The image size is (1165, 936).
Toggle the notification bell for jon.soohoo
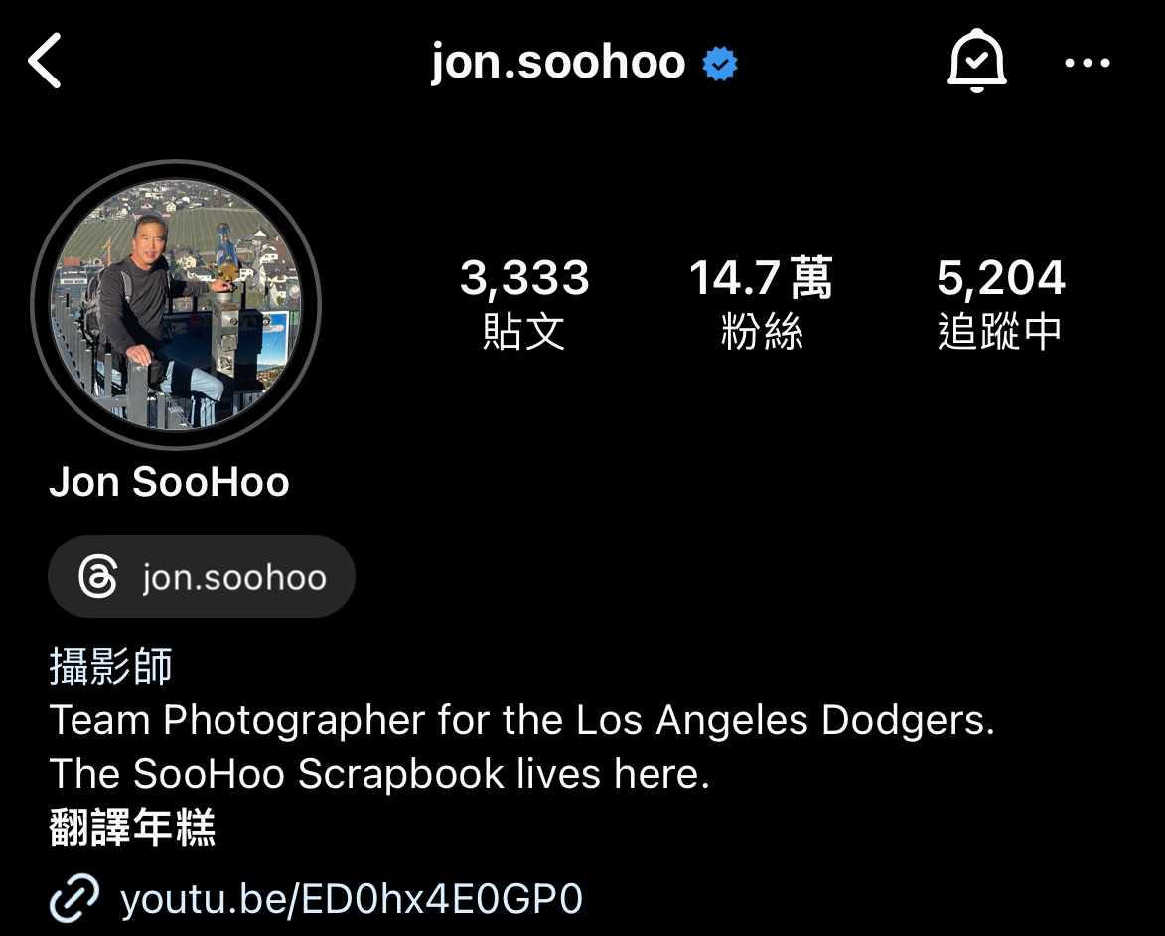(976, 61)
